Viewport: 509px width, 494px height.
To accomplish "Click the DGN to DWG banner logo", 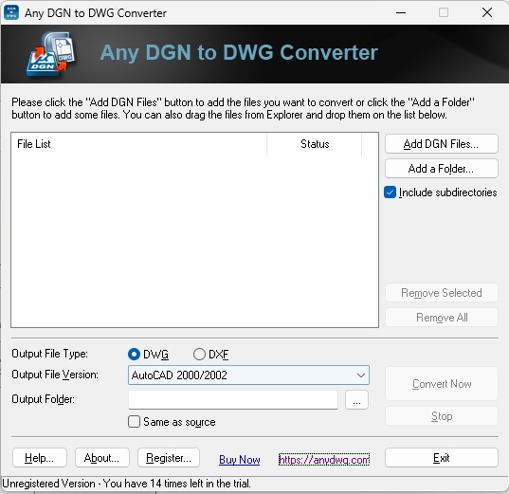I will 50,54.
